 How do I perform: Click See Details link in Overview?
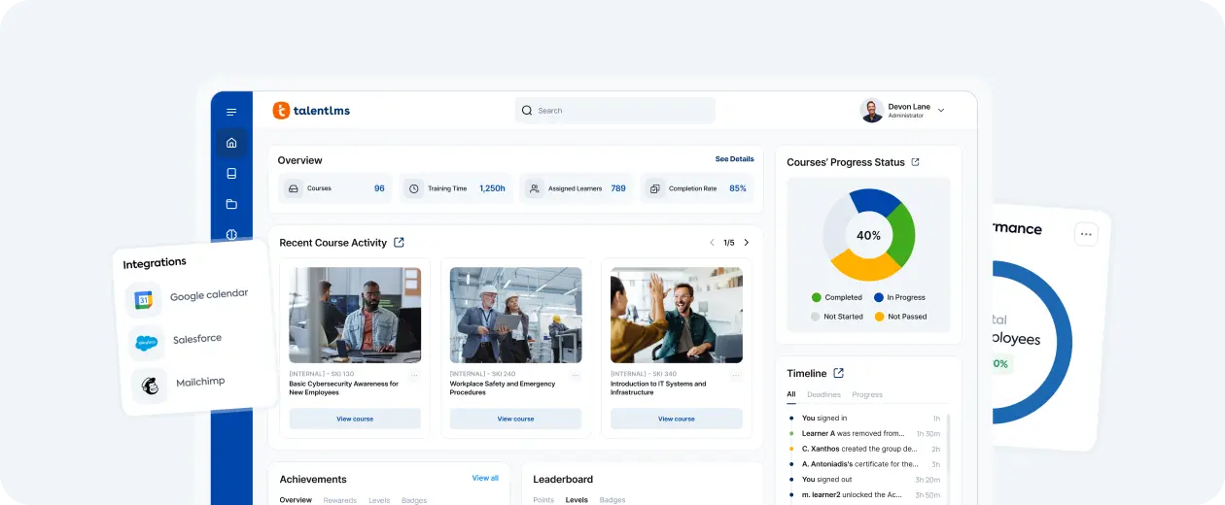[x=734, y=159]
